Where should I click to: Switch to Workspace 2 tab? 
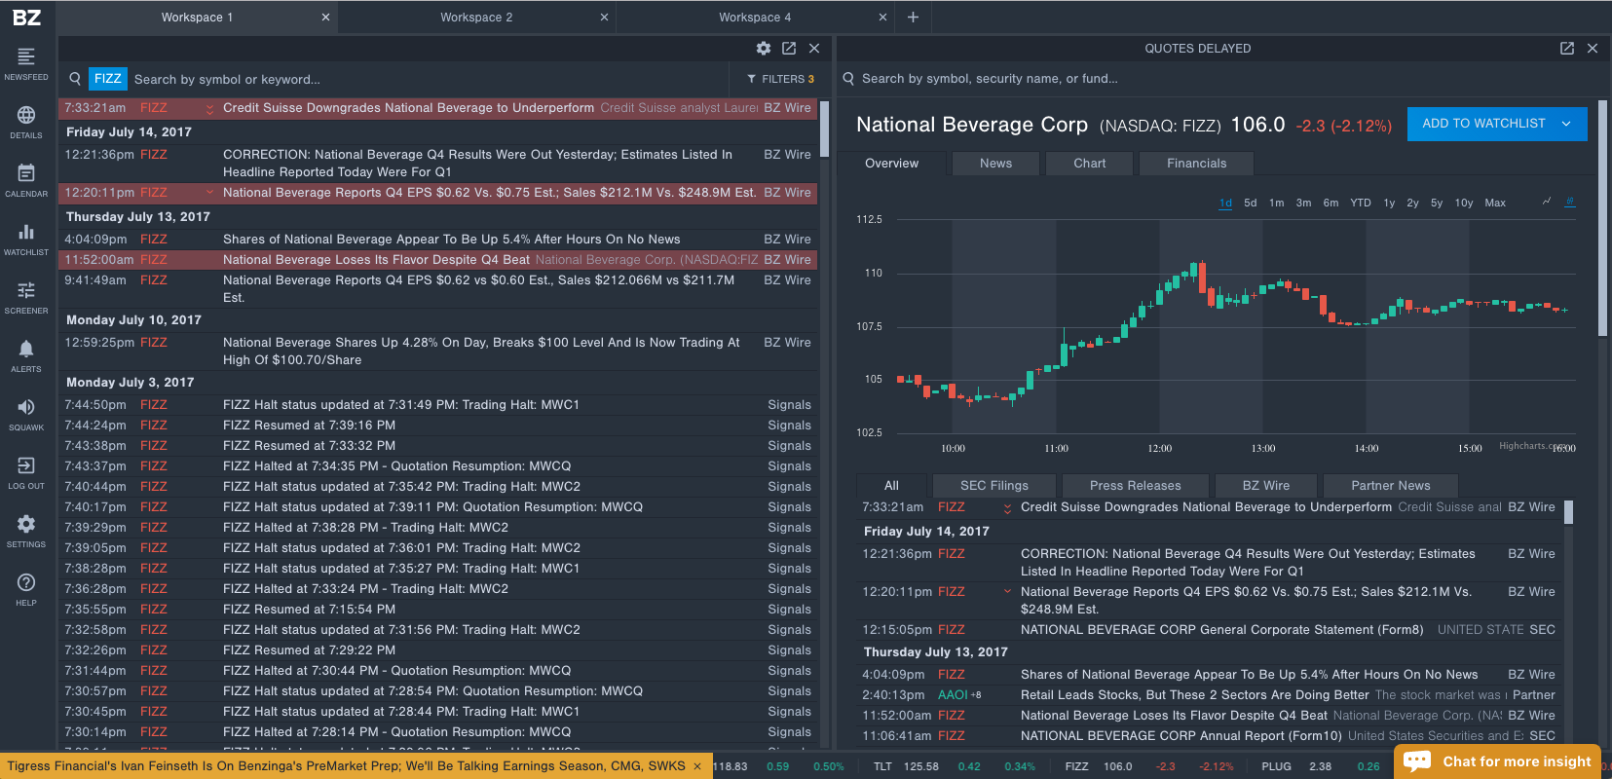[x=476, y=18]
